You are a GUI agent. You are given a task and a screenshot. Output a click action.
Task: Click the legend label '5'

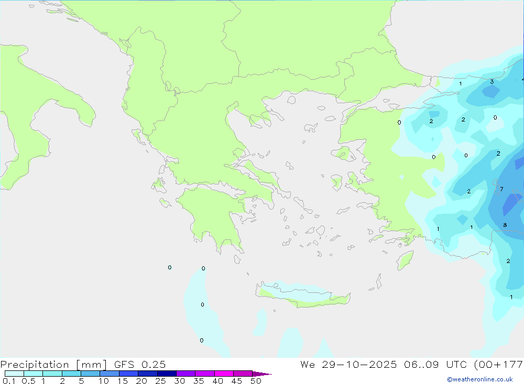81,381
